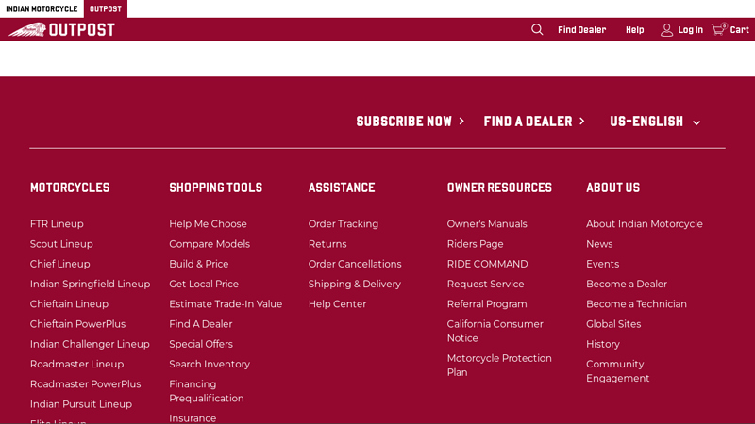Click Subscribe Now
This screenshot has height=424, width=755.
pos(411,122)
